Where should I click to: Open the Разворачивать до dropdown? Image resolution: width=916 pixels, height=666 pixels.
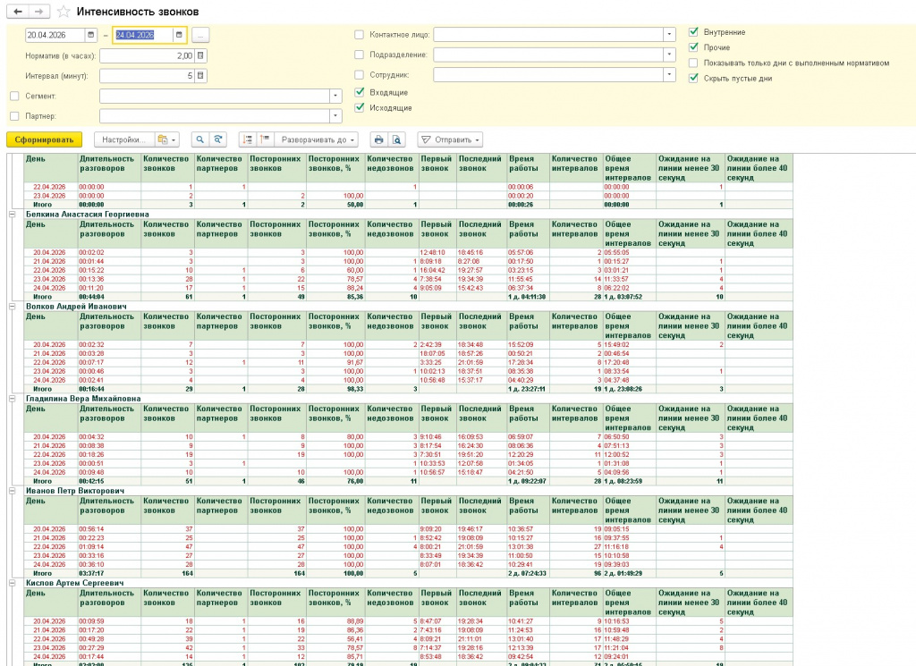pos(317,139)
